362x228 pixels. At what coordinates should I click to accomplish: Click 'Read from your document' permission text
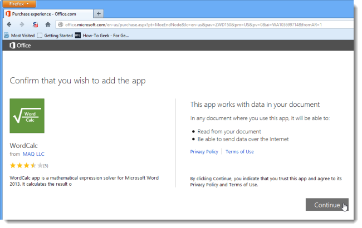click(x=229, y=132)
